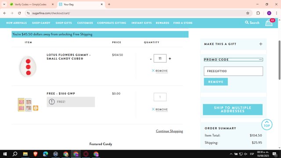Open Microsoft Edge from taskbar
The height and width of the screenshot is (158, 281).
click(x=46, y=154)
